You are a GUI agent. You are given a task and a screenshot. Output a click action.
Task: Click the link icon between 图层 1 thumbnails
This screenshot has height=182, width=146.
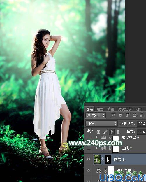[103, 159]
